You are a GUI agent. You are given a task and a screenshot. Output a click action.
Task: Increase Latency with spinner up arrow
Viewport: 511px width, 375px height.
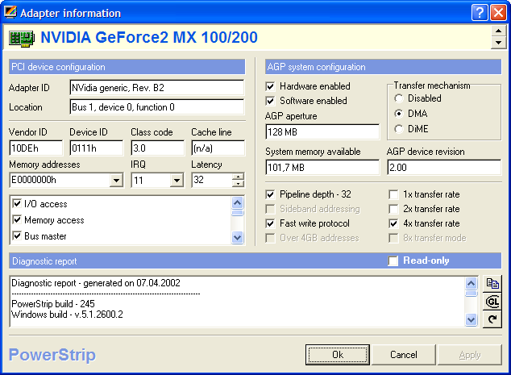point(238,177)
